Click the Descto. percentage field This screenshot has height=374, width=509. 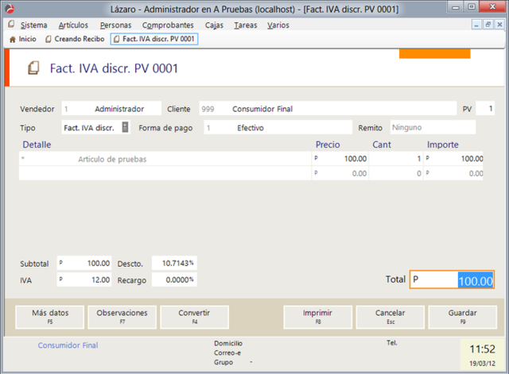(x=174, y=263)
